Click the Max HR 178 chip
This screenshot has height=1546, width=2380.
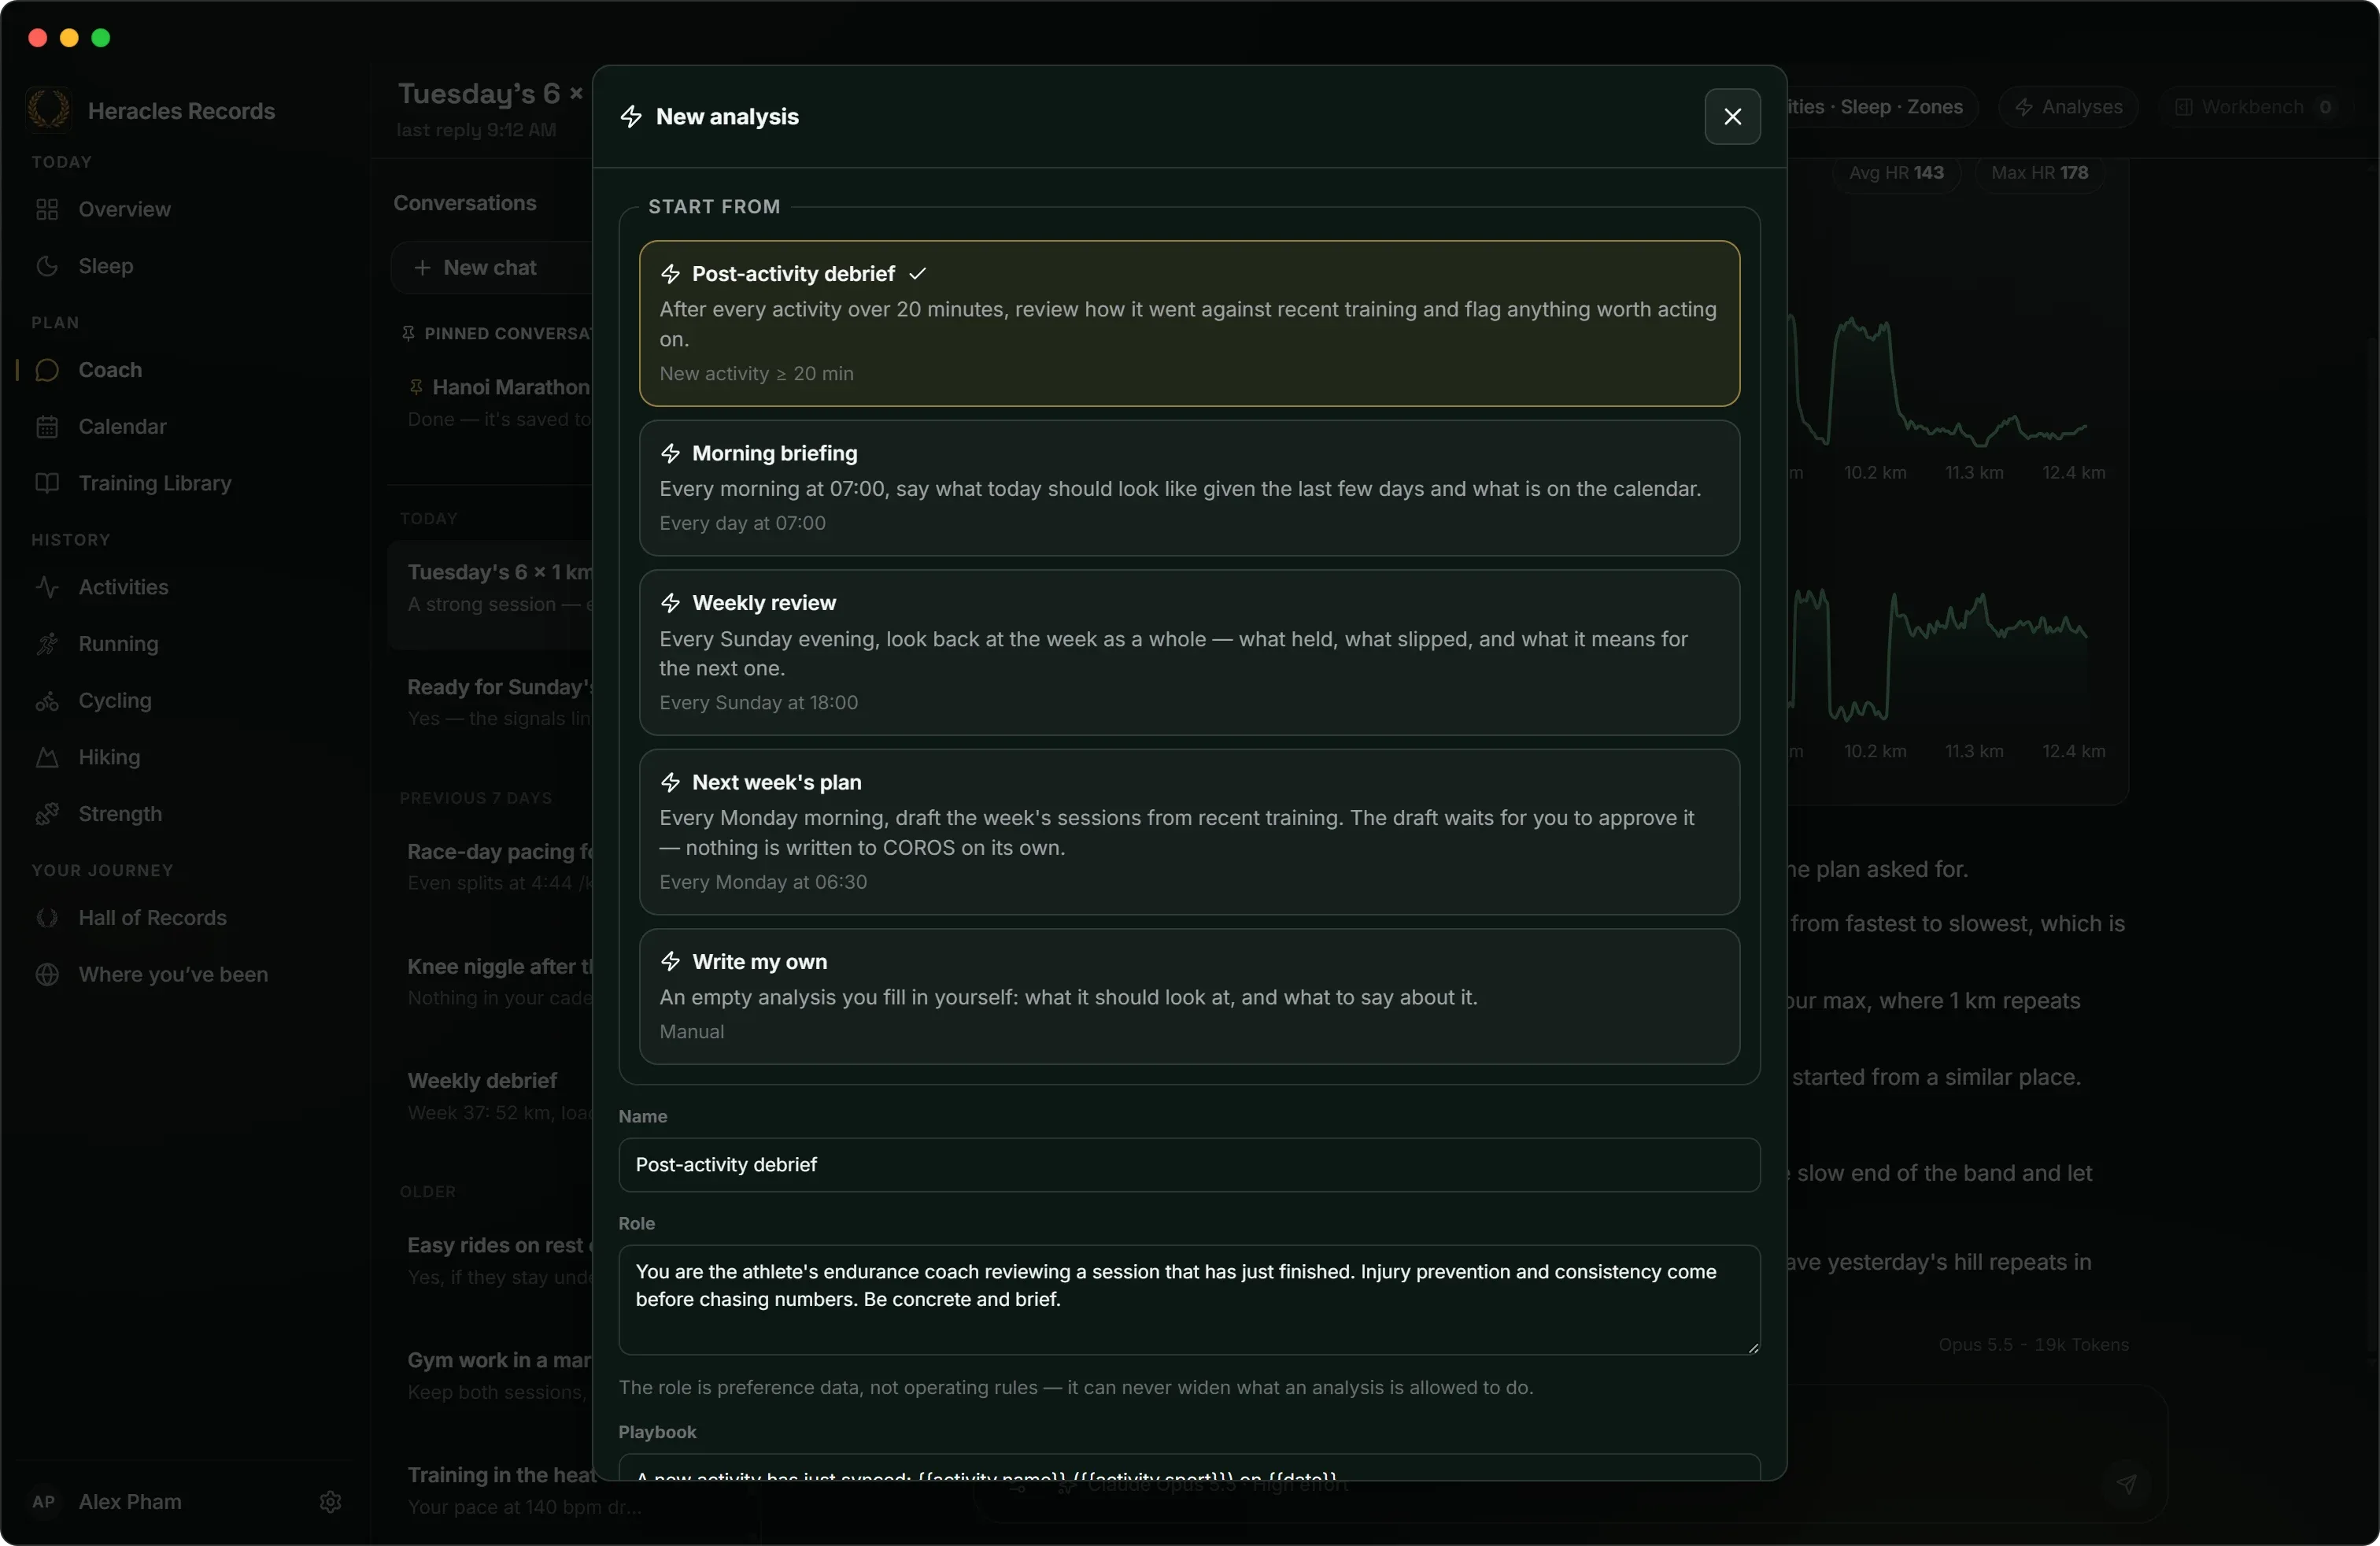[2039, 172]
